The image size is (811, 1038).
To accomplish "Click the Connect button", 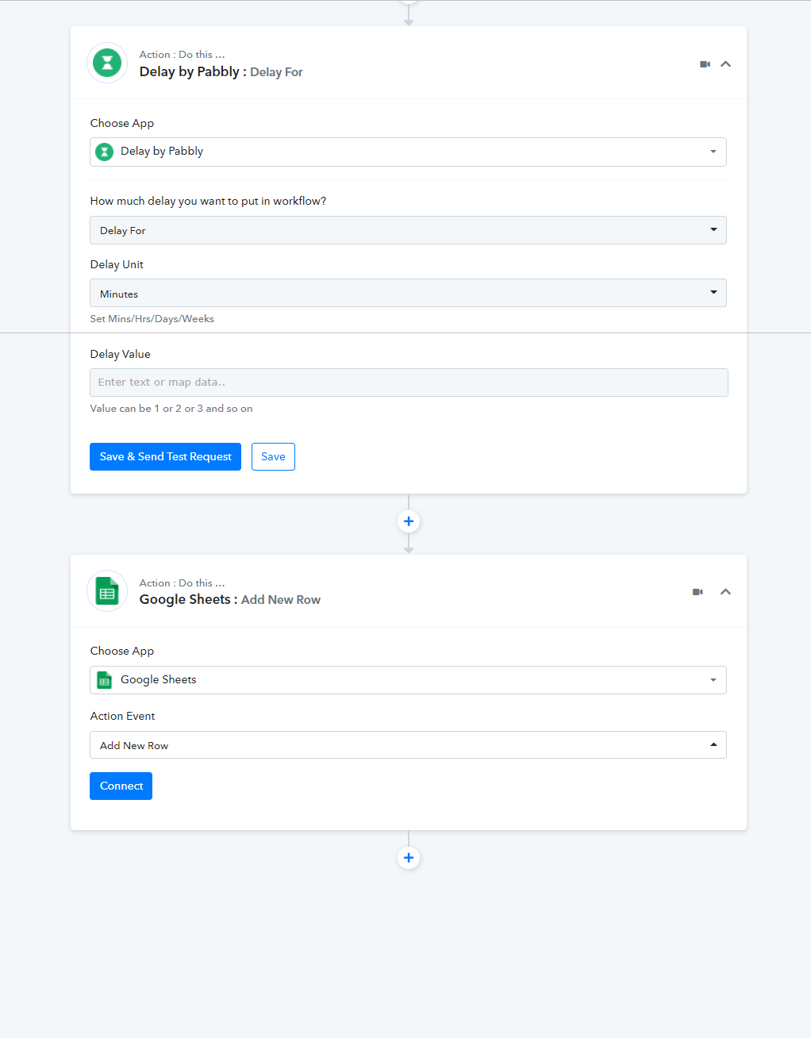I will point(121,786).
